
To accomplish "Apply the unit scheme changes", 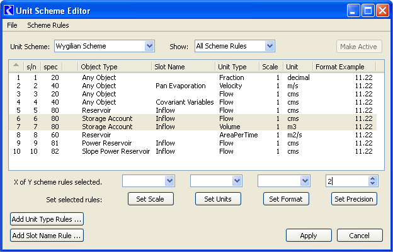I will click(309, 236).
